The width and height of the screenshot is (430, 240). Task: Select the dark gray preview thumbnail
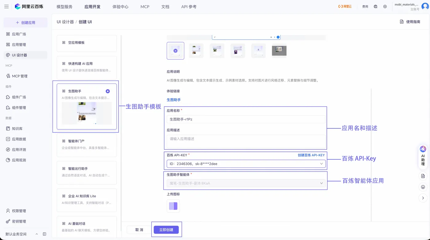(279, 51)
